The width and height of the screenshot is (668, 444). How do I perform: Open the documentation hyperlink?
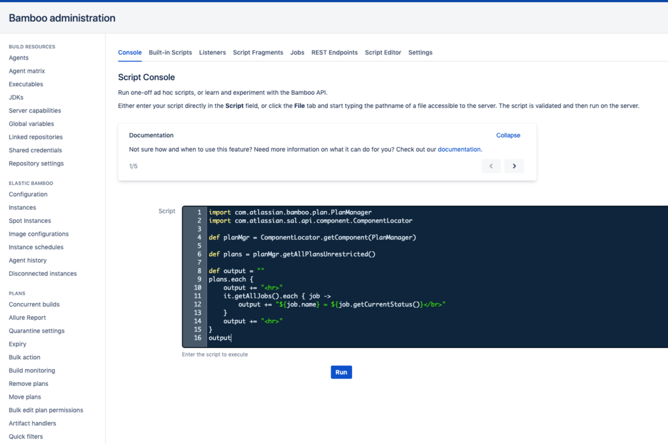pyautogui.click(x=459, y=150)
